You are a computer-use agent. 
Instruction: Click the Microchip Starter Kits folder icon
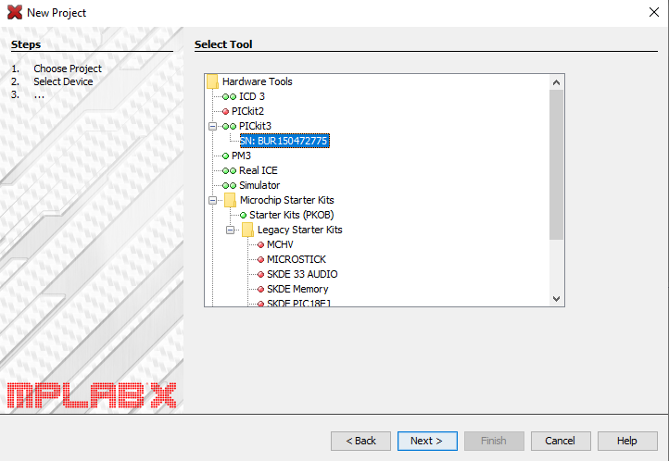[230, 200]
